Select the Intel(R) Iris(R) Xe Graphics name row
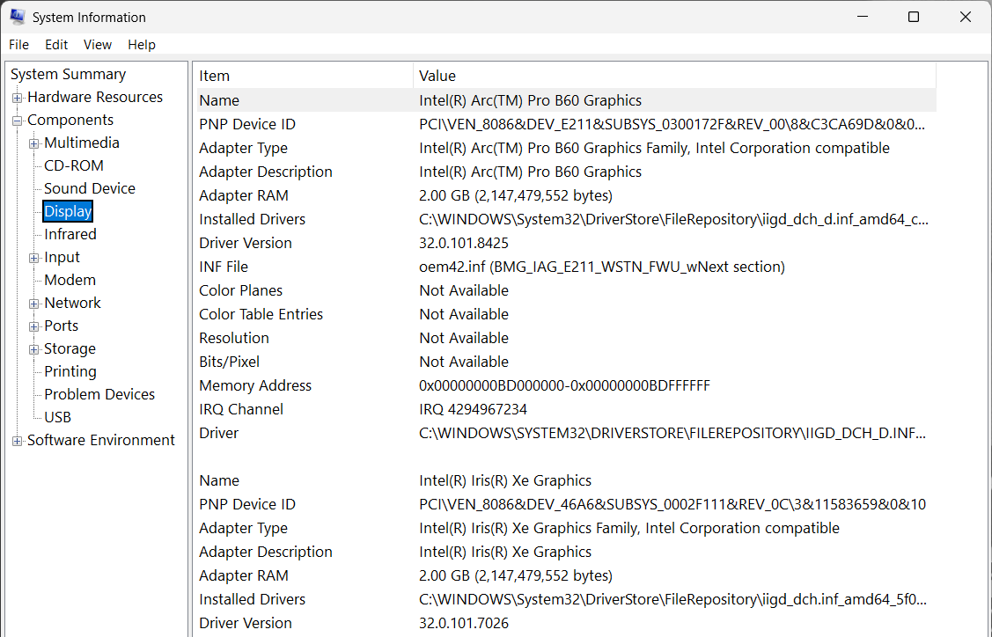Screen dimensions: 992x637 [x=565, y=480]
